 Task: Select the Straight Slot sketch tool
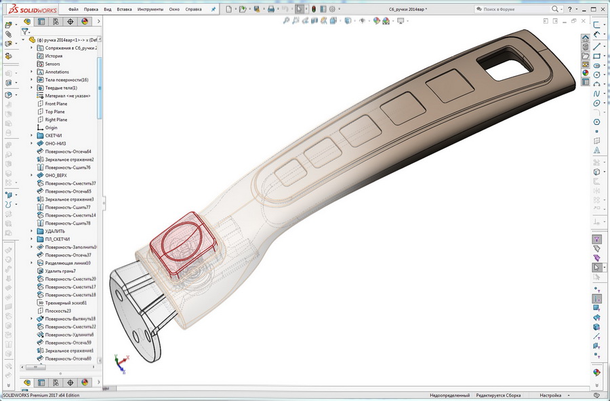pos(596,65)
